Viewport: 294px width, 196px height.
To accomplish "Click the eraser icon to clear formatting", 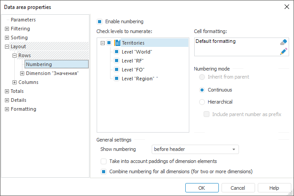I will click(x=283, y=42).
